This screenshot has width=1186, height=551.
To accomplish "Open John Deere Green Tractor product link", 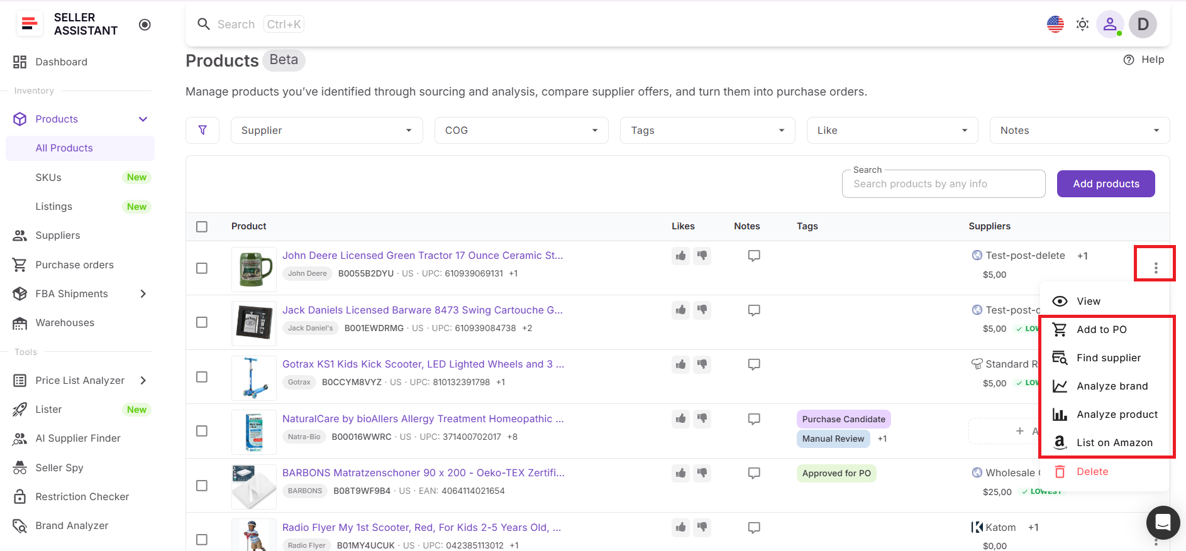I will 423,256.
